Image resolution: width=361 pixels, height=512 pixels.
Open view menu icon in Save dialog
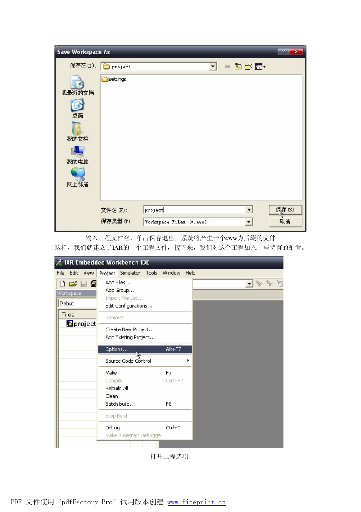(x=260, y=67)
